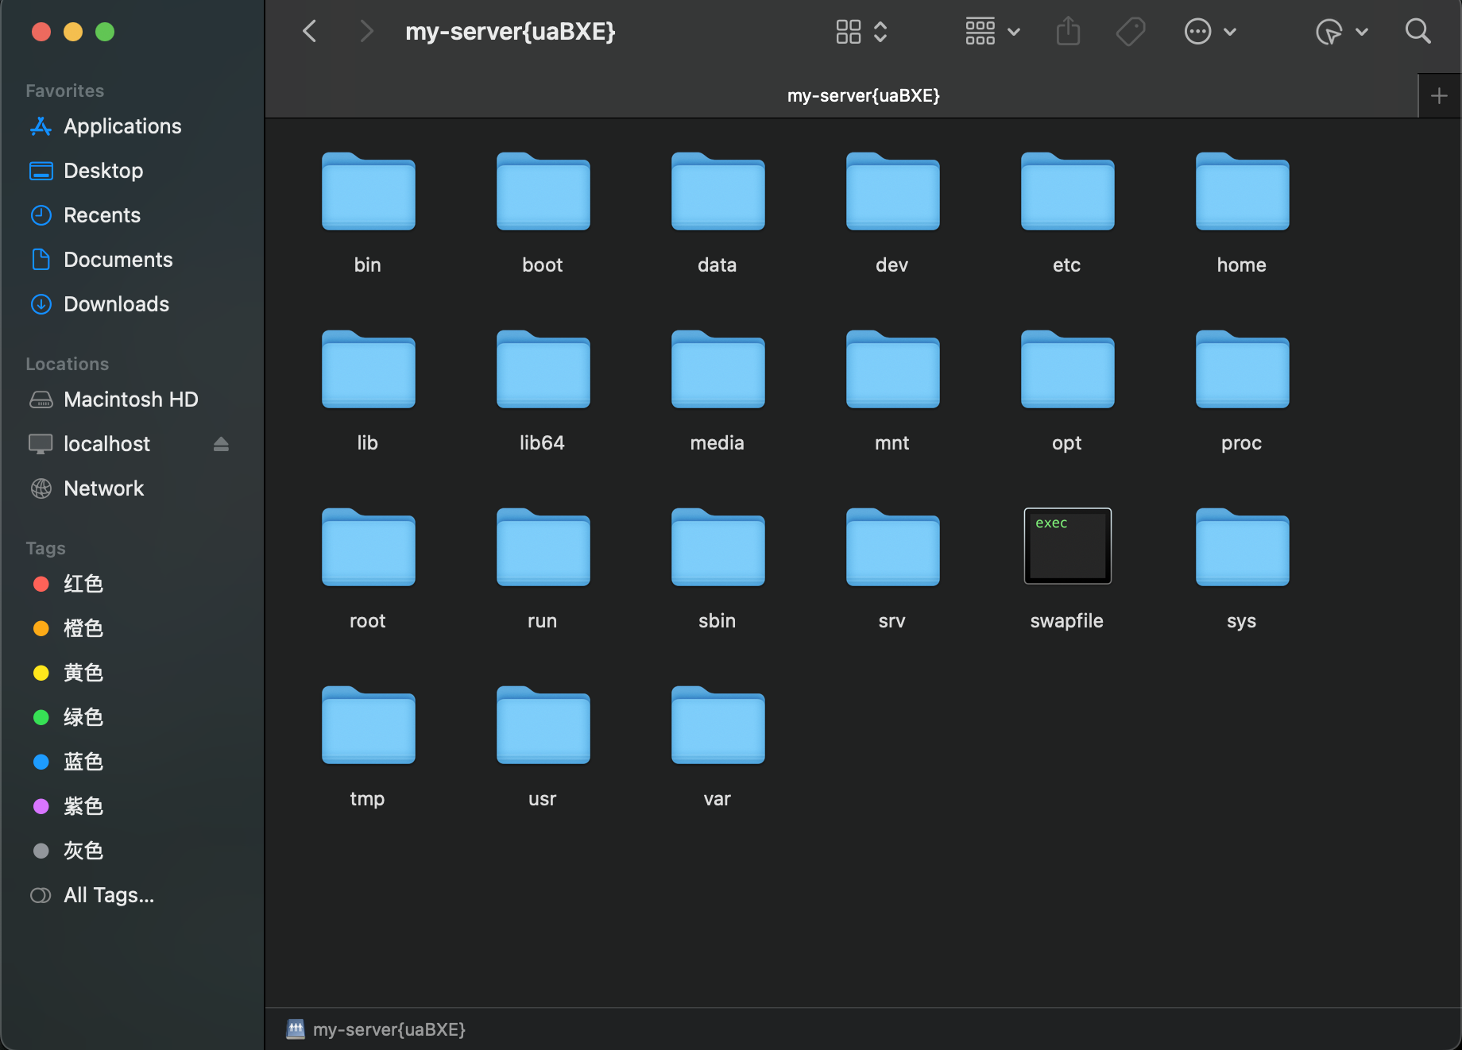Eject the localhost volume
Screen dimensions: 1462x1050
pyautogui.click(x=221, y=444)
